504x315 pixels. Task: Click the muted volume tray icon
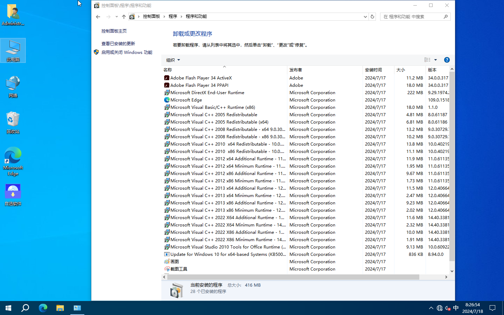448,308
